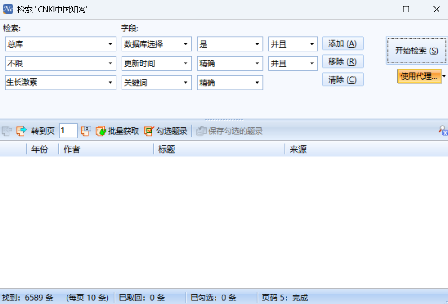Click the 清除 (C) button
The height and width of the screenshot is (304, 448).
point(343,80)
